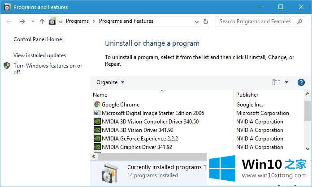Open the recent locations dropdown arrow
Viewport: 312px width, 187px height.
click(x=33, y=21)
